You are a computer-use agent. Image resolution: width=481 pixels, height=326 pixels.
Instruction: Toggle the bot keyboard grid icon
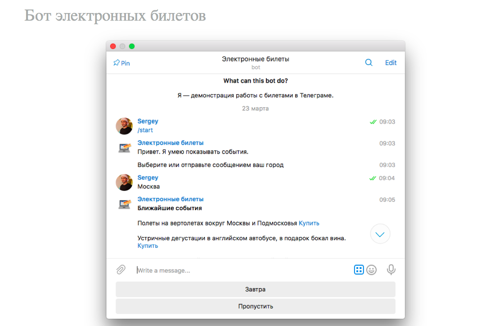click(x=359, y=270)
